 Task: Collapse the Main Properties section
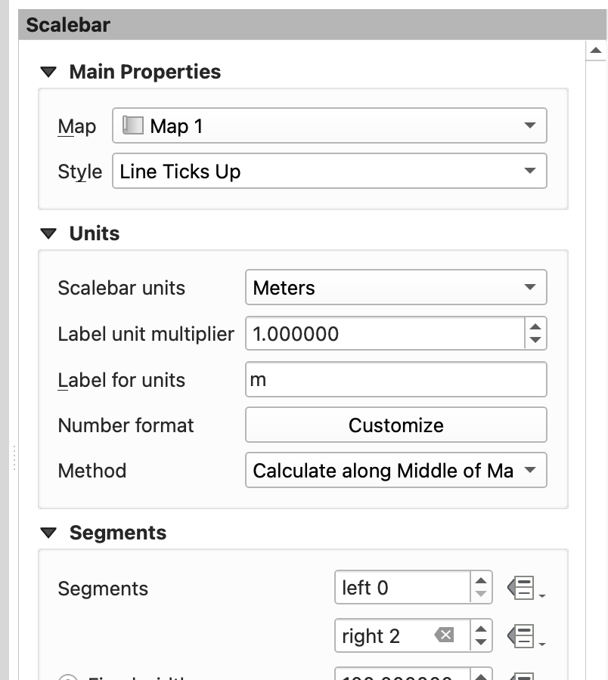tap(49, 73)
